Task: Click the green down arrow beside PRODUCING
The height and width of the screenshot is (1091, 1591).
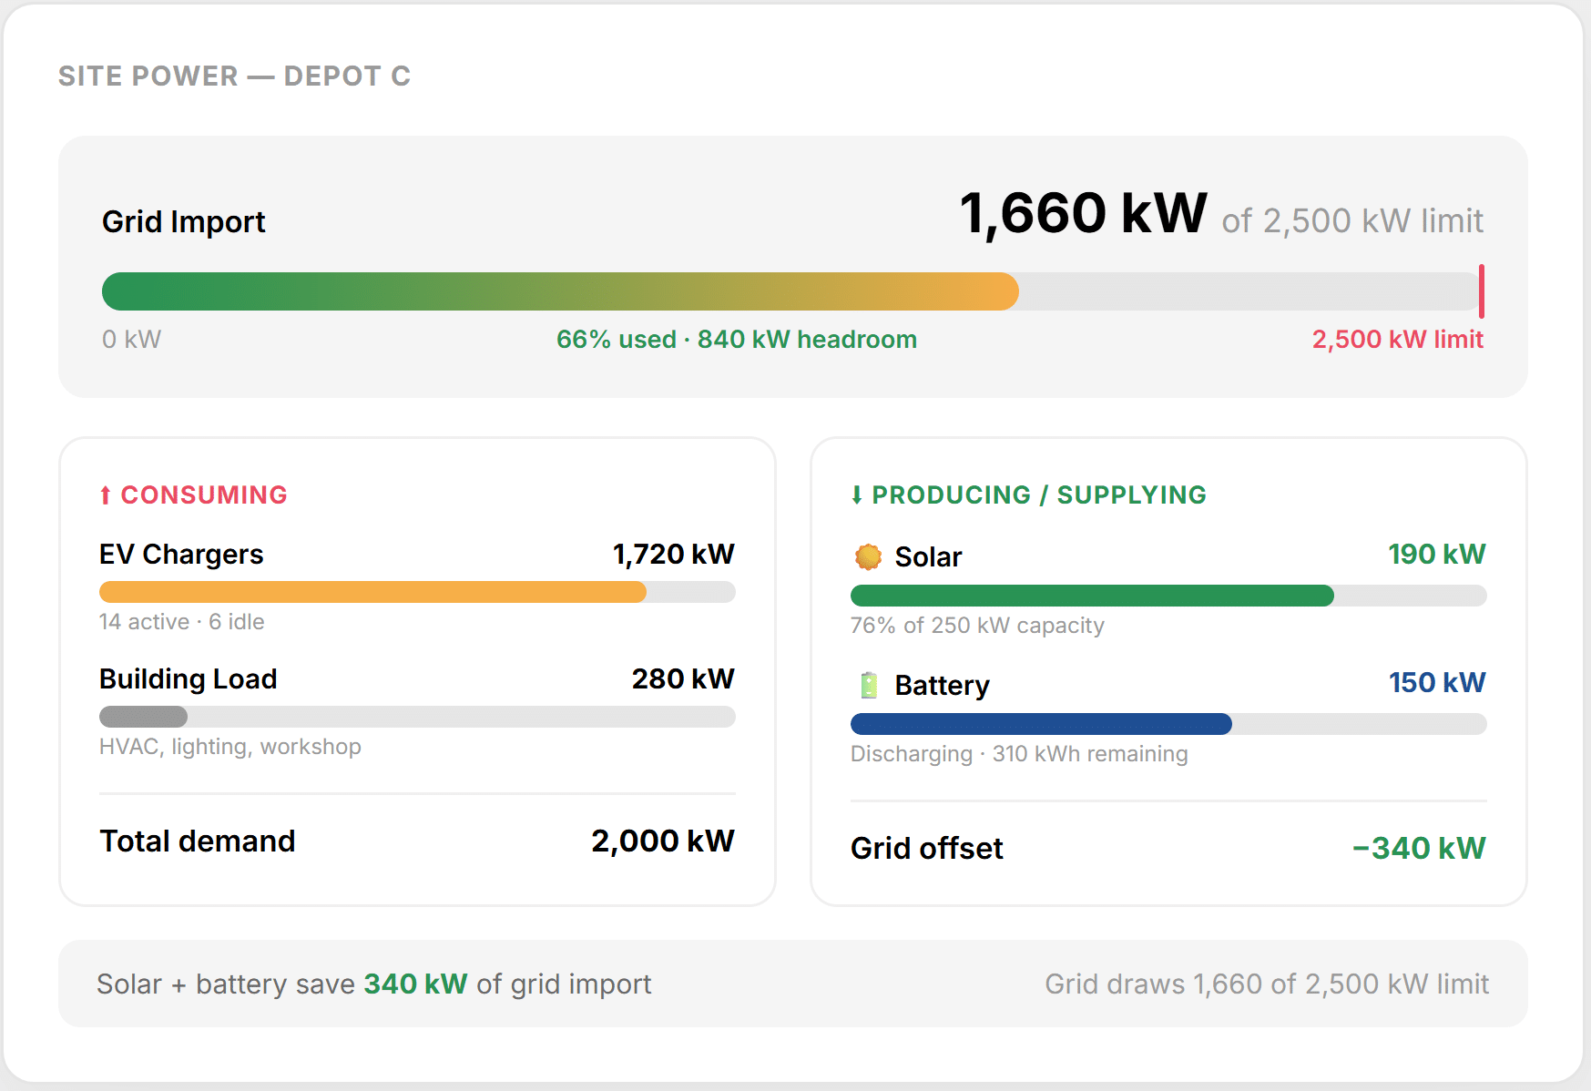Action: pyautogui.click(x=856, y=495)
